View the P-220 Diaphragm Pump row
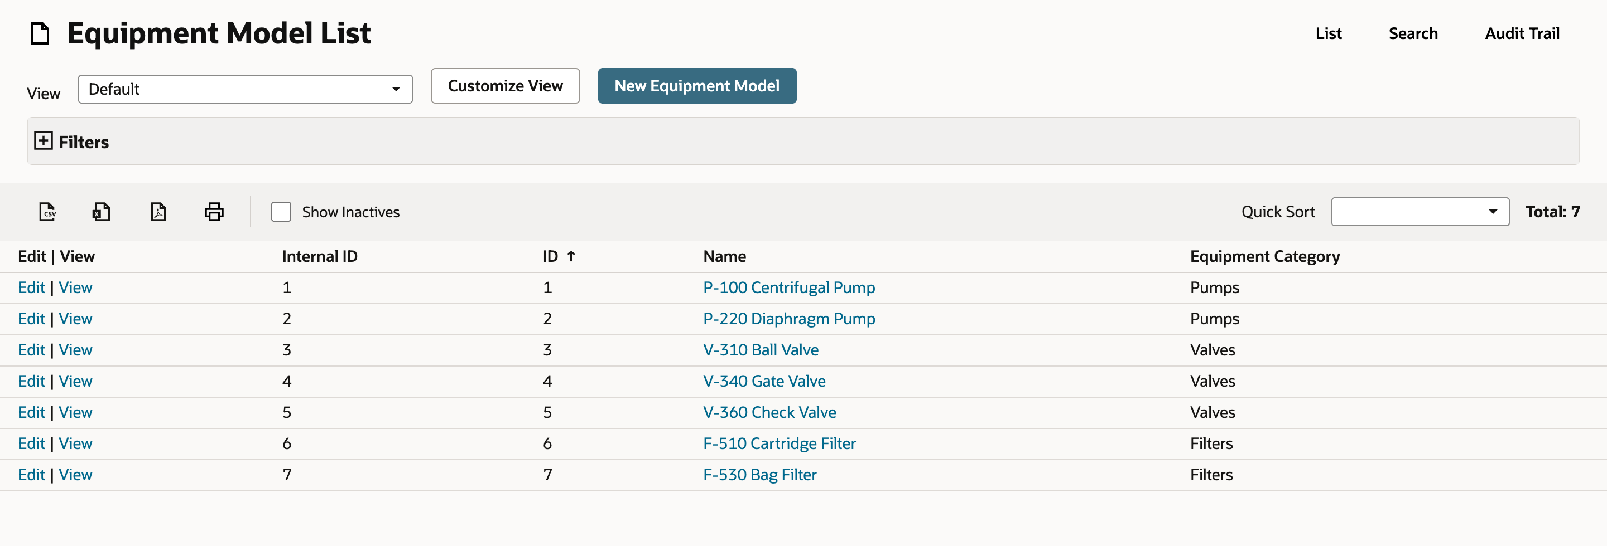 tap(75, 319)
